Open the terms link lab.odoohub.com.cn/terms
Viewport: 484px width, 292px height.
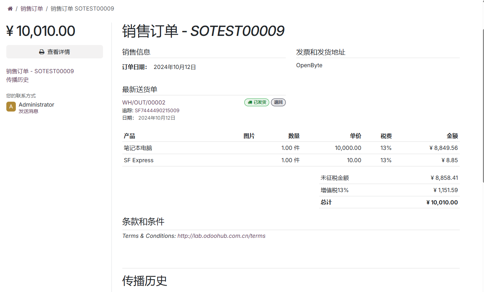(x=221, y=236)
